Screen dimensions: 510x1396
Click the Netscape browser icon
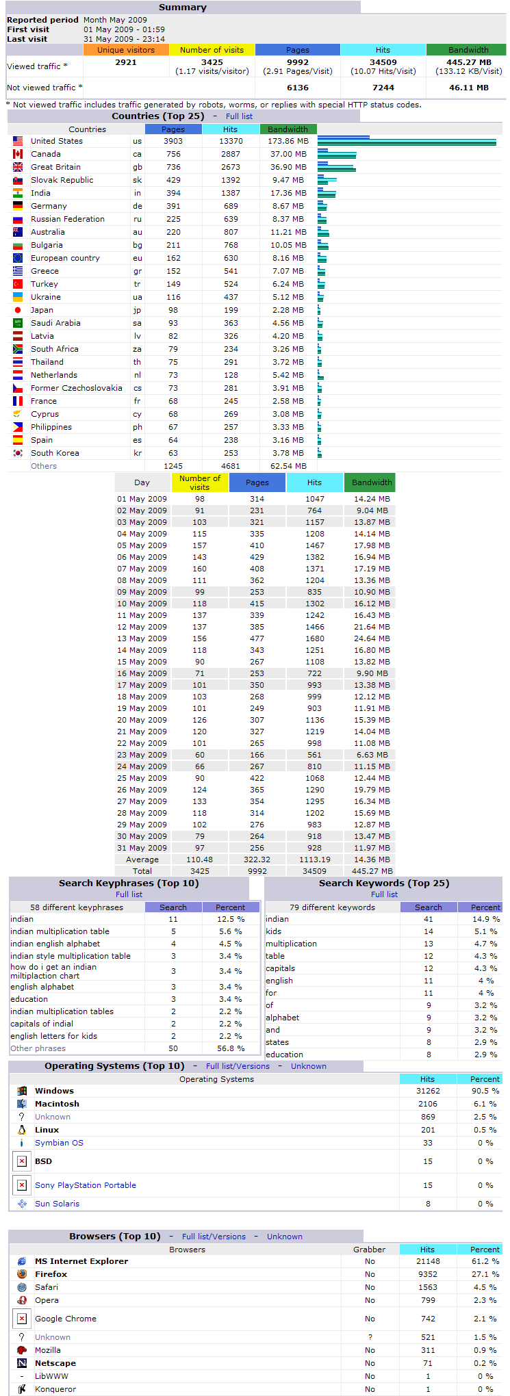(22, 1363)
